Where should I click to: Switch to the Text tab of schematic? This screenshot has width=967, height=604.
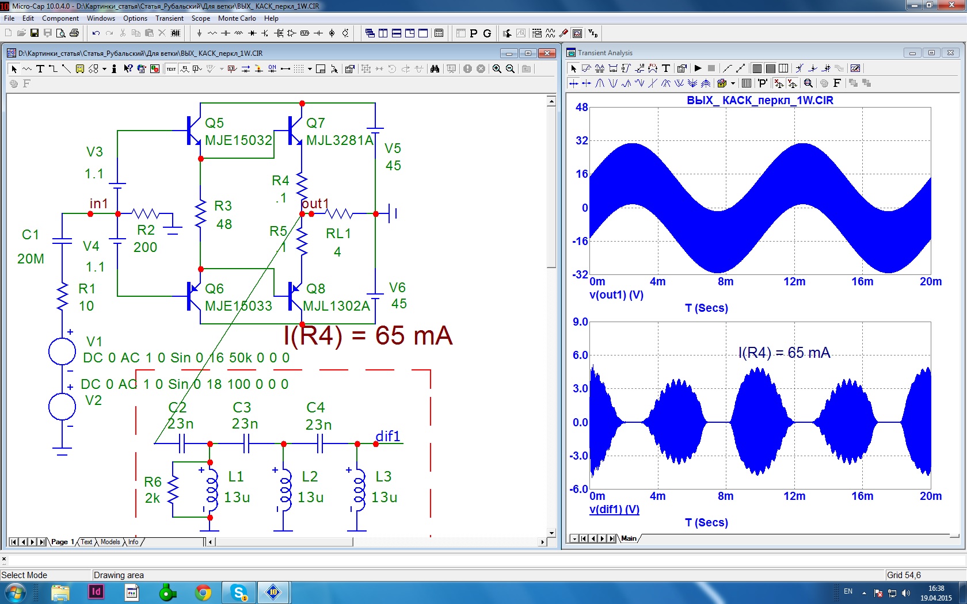coord(86,542)
